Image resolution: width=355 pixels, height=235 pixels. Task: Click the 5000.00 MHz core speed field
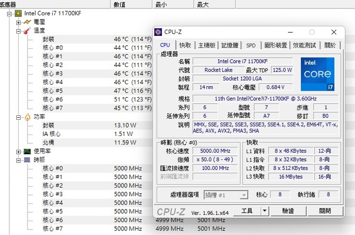(215, 151)
